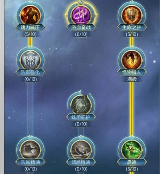This screenshot has height=174, width=160.
Task: Select the 防具精通 hammer icon
Action: pyautogui.click(x=30, y=150)
